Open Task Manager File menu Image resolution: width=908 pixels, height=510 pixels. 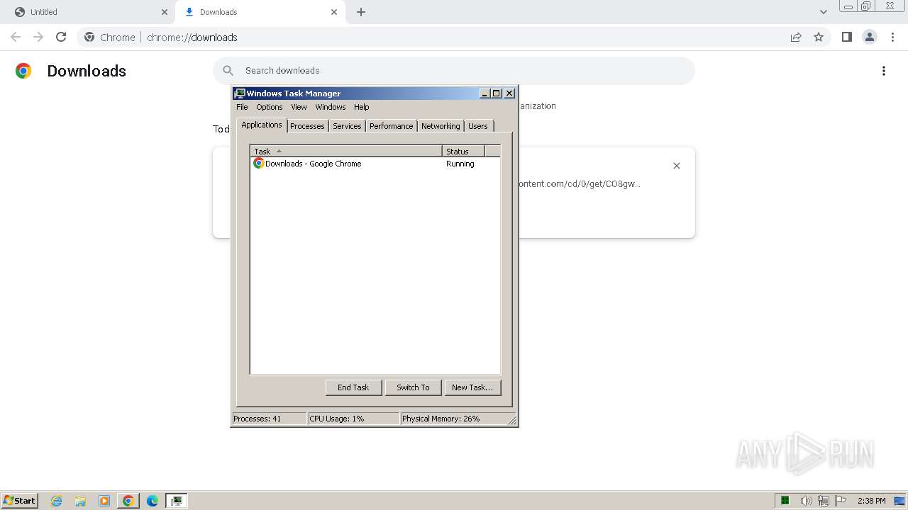coord(242,107)
